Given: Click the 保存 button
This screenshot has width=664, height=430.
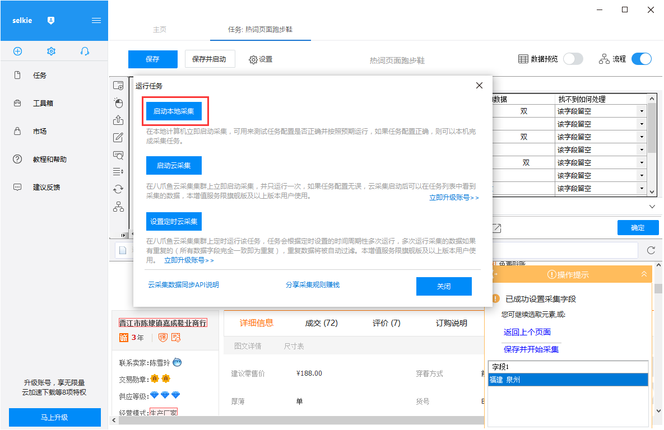Looking at the screenshot, I should pos(153,59).
